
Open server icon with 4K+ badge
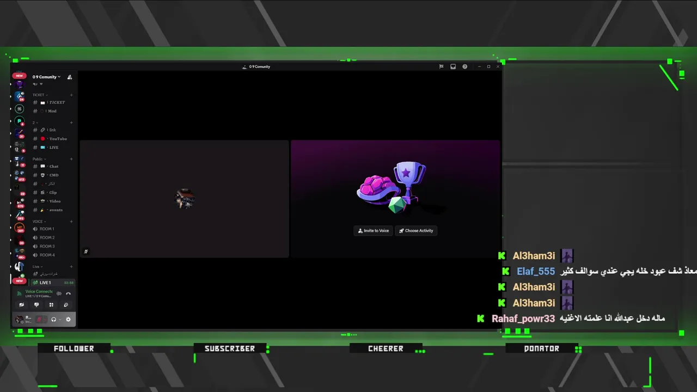20,253
